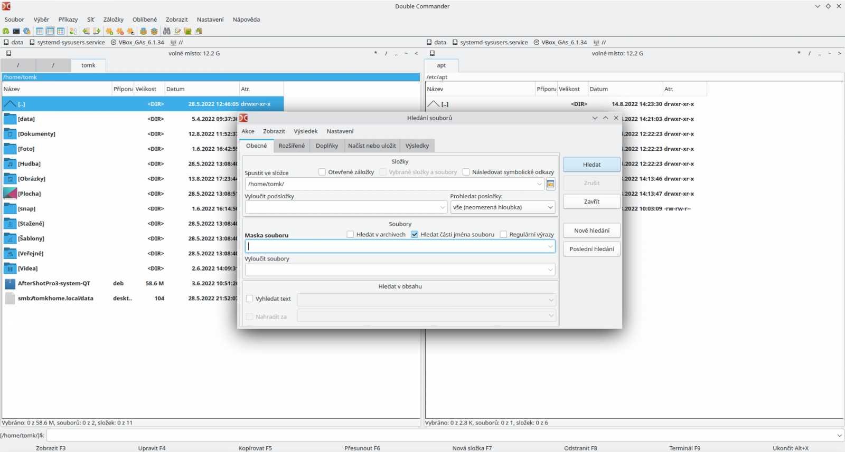845x452 pixels.
Task: Expand Spustit ve složce path dropdown
Action: point(539,184)
